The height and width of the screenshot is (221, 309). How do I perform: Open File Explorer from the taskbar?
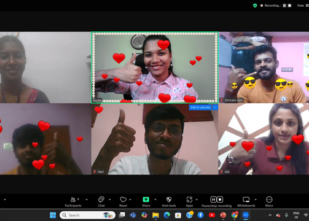[x=155, y=215]
